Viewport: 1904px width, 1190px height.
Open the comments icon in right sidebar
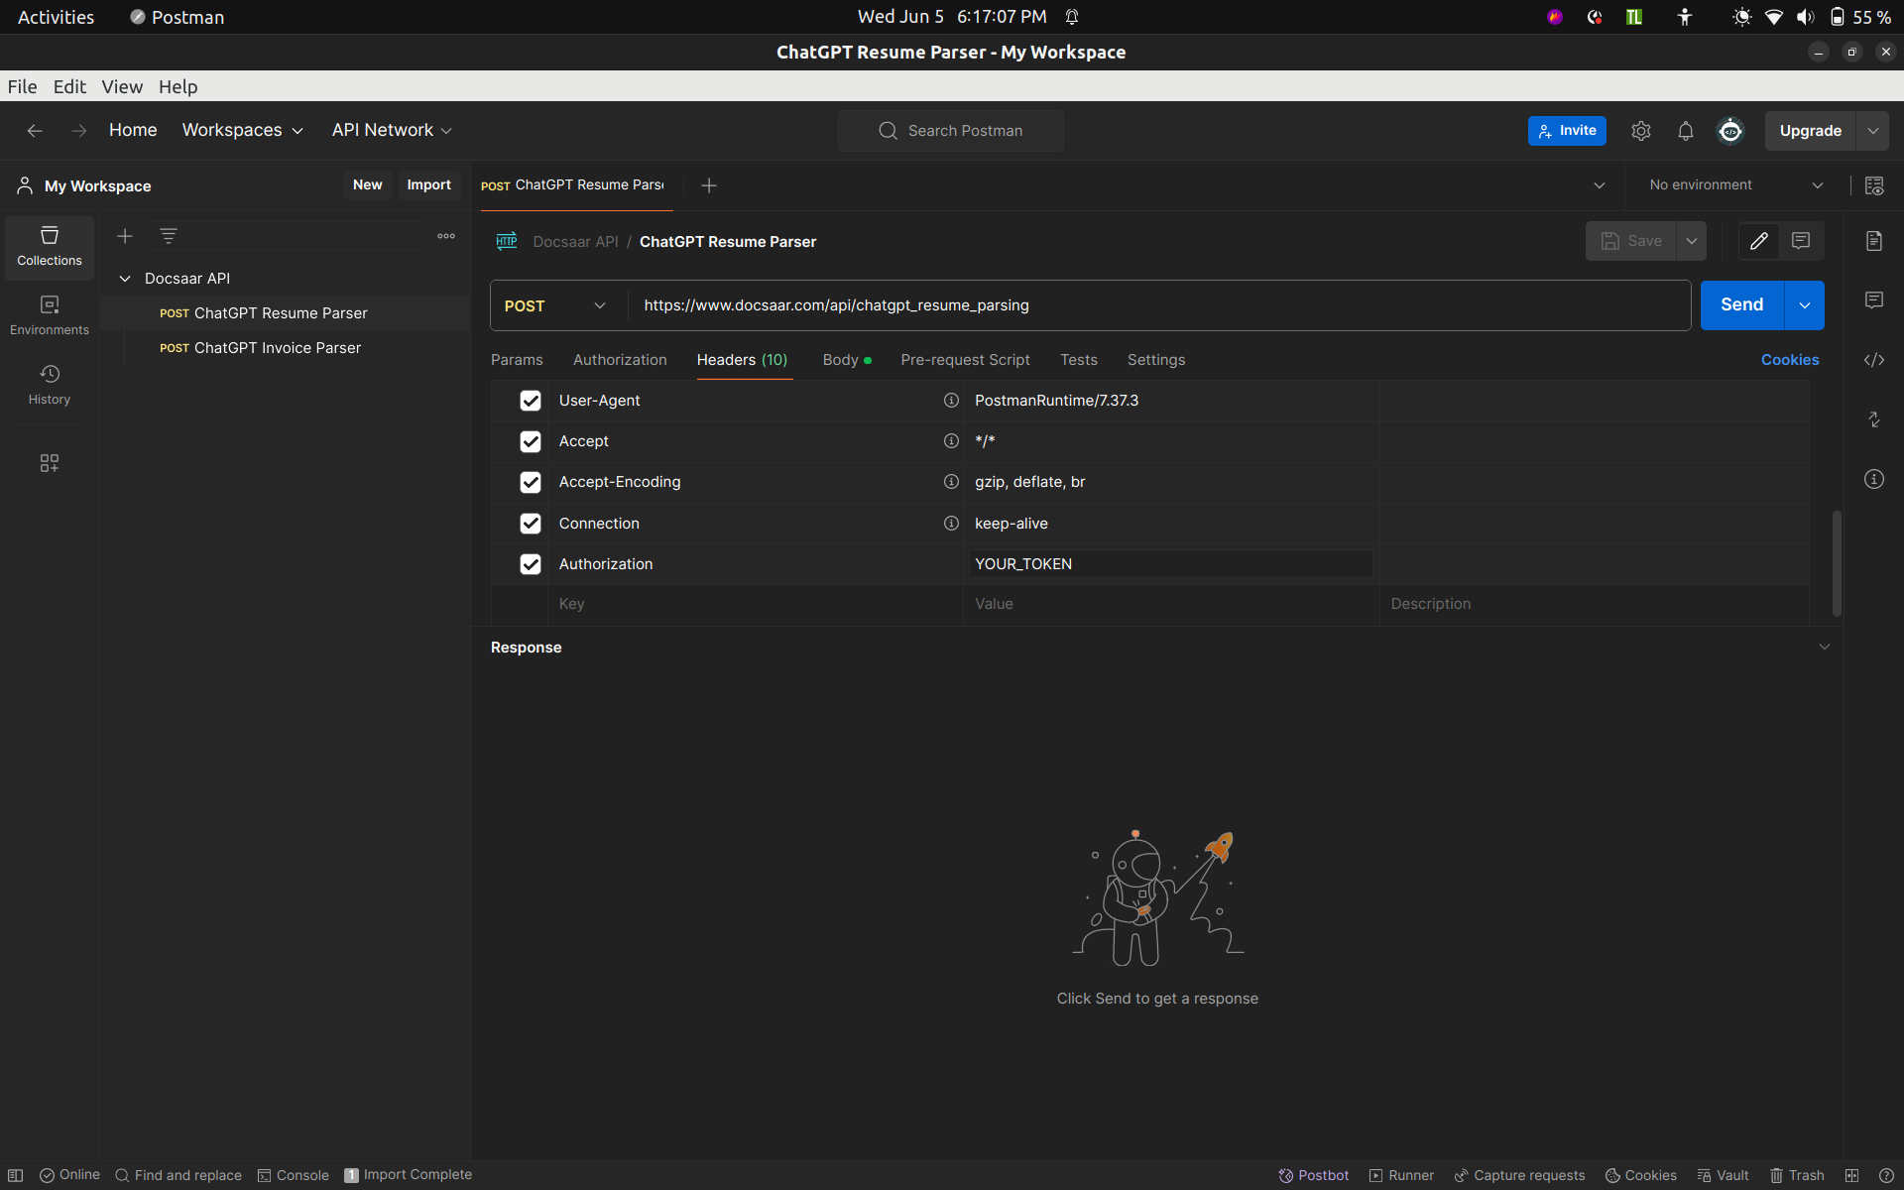(x=1874, y=300)
